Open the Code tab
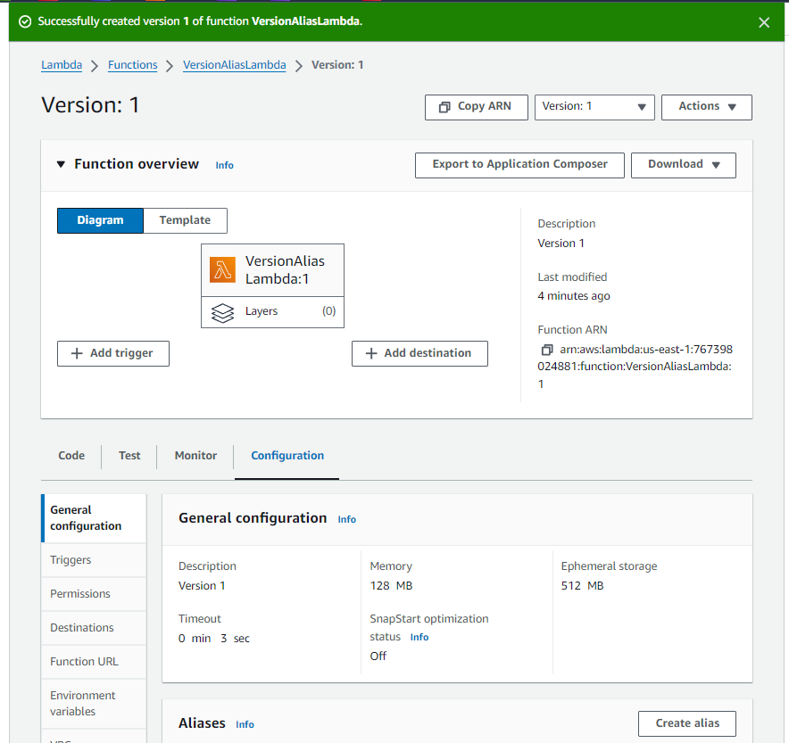 (71, 456)
